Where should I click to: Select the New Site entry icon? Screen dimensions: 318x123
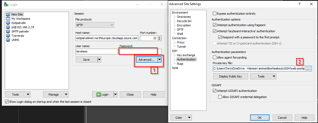pyautogui.click(x=8, y=14)
